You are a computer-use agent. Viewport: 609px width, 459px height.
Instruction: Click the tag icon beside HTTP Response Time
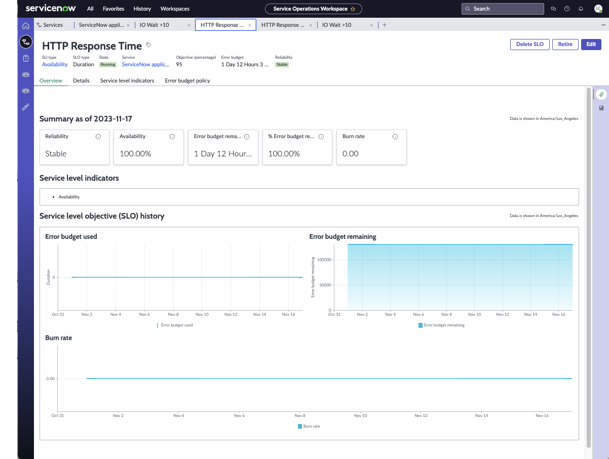click(148, 45)
